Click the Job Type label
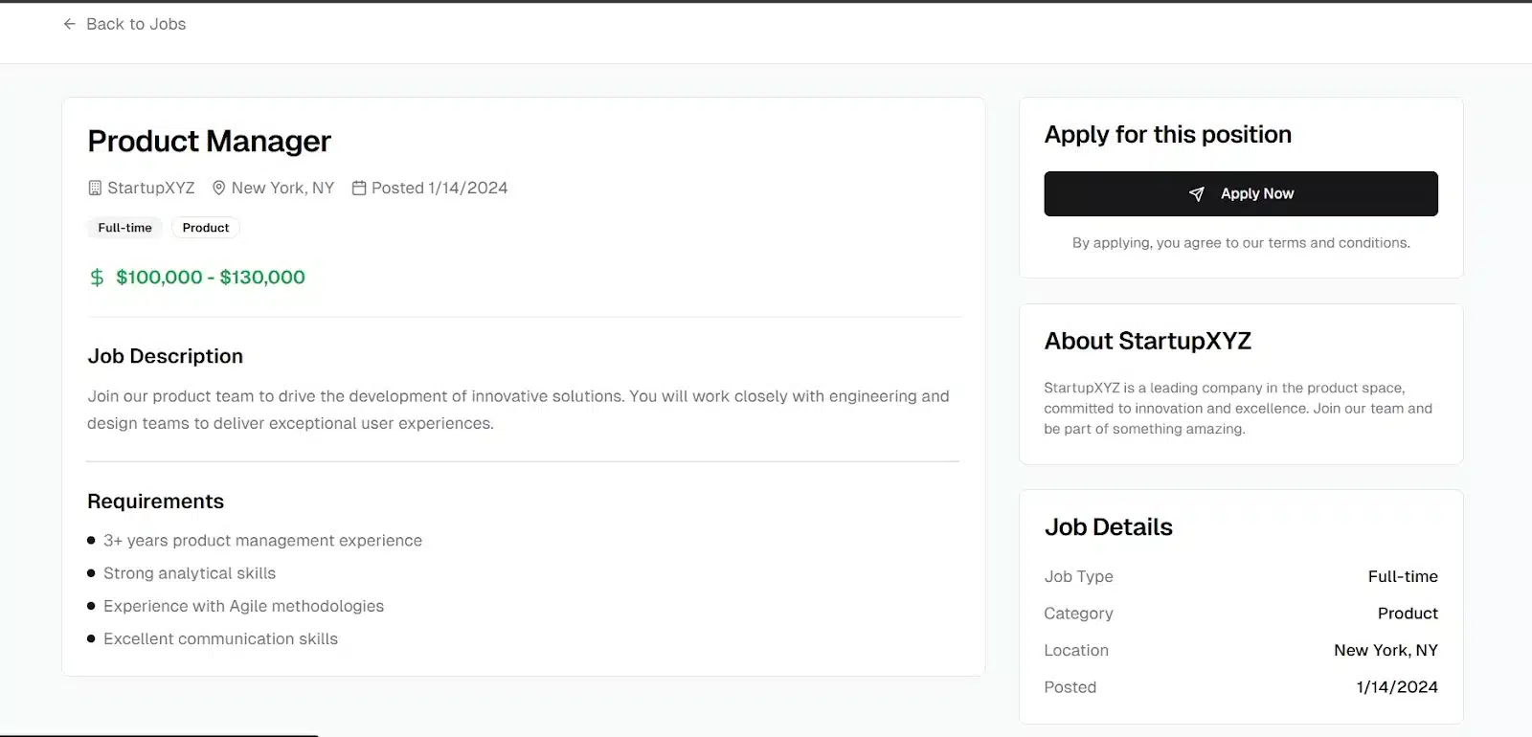 tap(1079, 577)
